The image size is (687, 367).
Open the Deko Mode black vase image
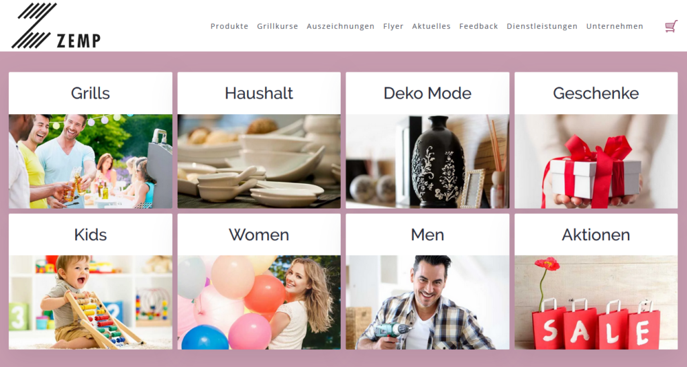427,161
